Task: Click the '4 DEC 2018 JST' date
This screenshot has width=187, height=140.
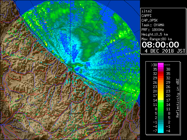Action: pyautogui.click(x=165, y=51)
